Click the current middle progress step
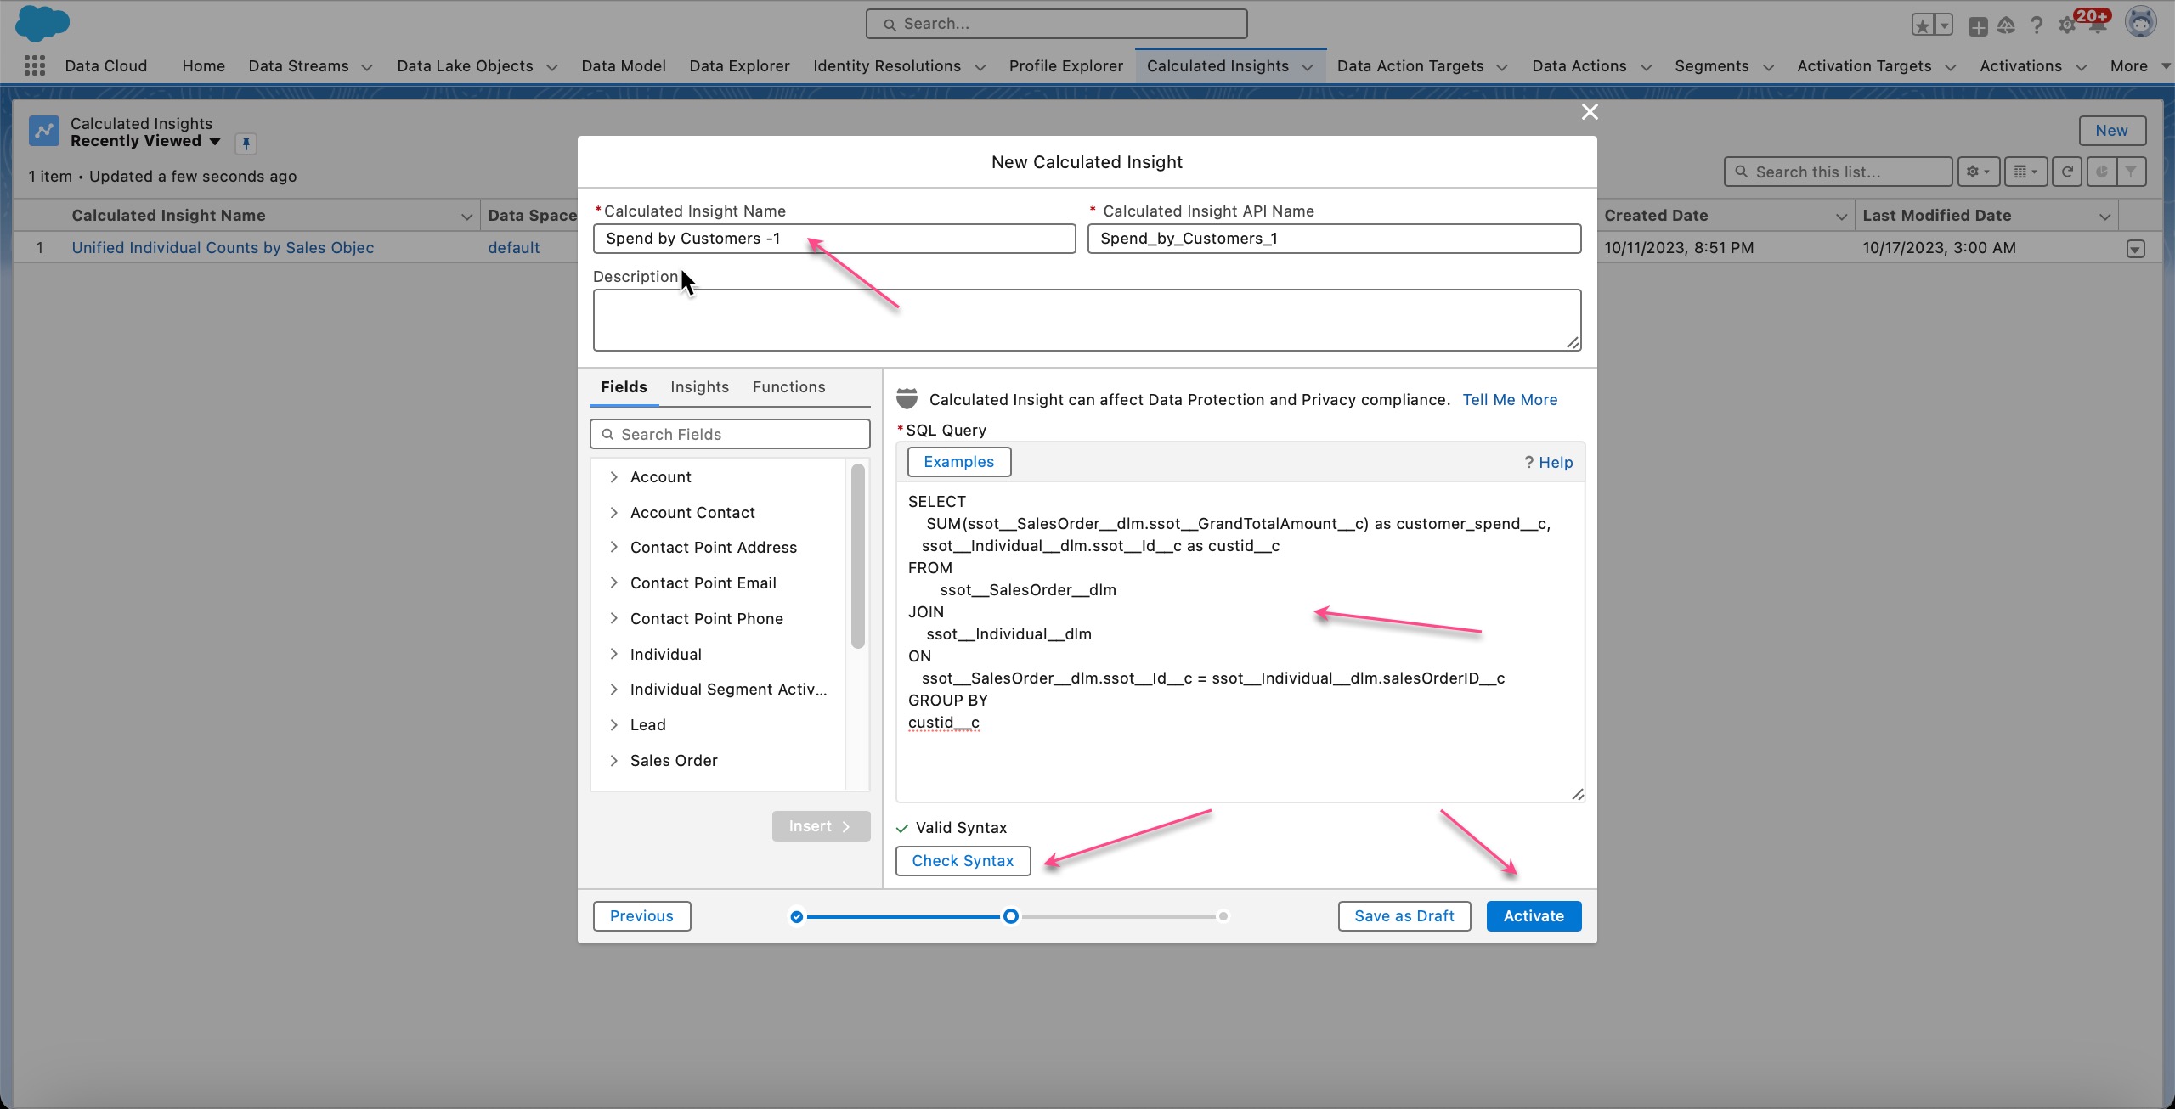This screenshot has height=1109, width=2175. (x=1010, y=917)
